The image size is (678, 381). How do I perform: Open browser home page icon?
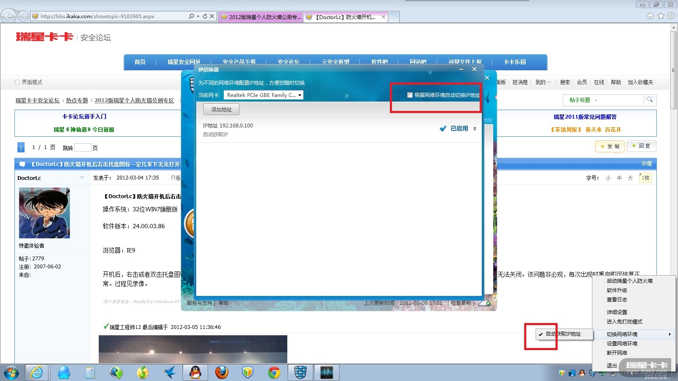pos(650,16)
